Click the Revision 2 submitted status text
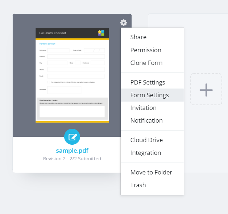This screenshot has width=228, height=214. (72, 159)
